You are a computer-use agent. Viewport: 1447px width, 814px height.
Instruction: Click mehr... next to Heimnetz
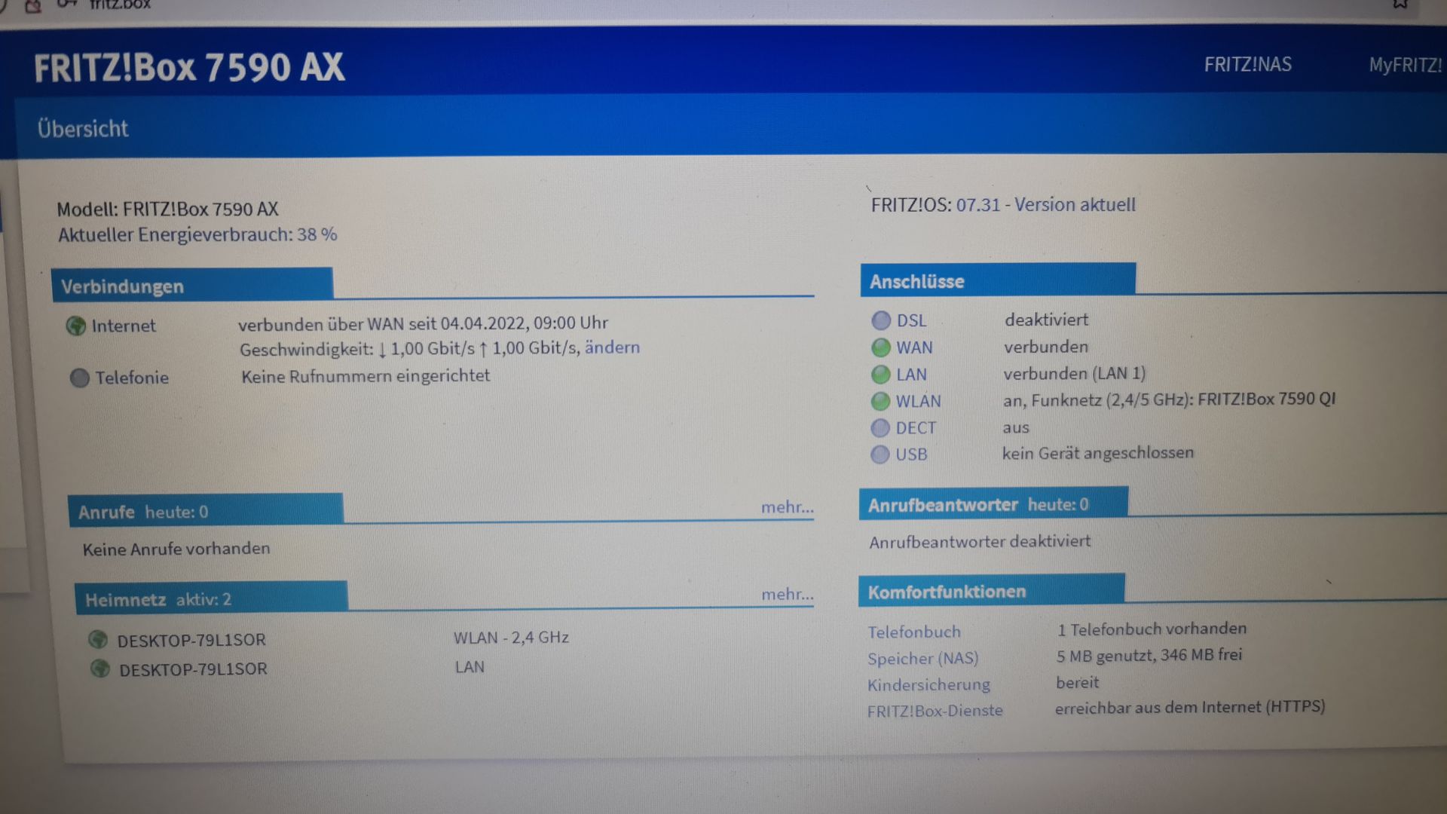788,595
